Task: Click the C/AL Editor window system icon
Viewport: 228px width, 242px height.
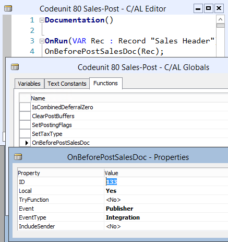Action: [8, 8]
